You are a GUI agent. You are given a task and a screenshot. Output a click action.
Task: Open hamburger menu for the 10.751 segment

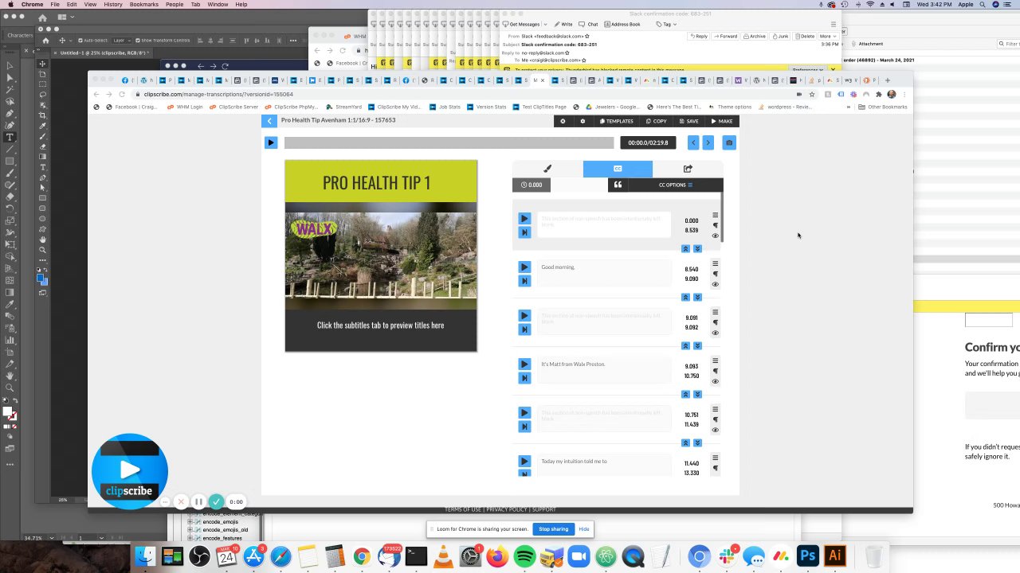715,410
